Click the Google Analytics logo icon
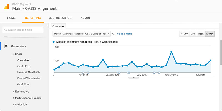The image size is (222, 111). 6,7
